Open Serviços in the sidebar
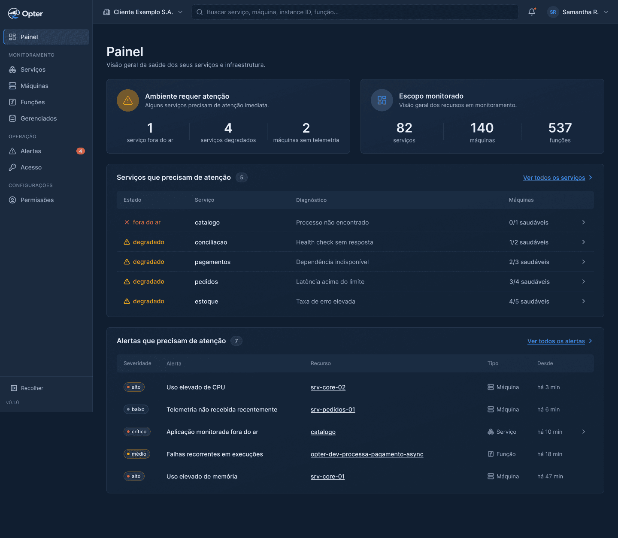Viewport: 618px width, 538px height. tap(46, 70)
